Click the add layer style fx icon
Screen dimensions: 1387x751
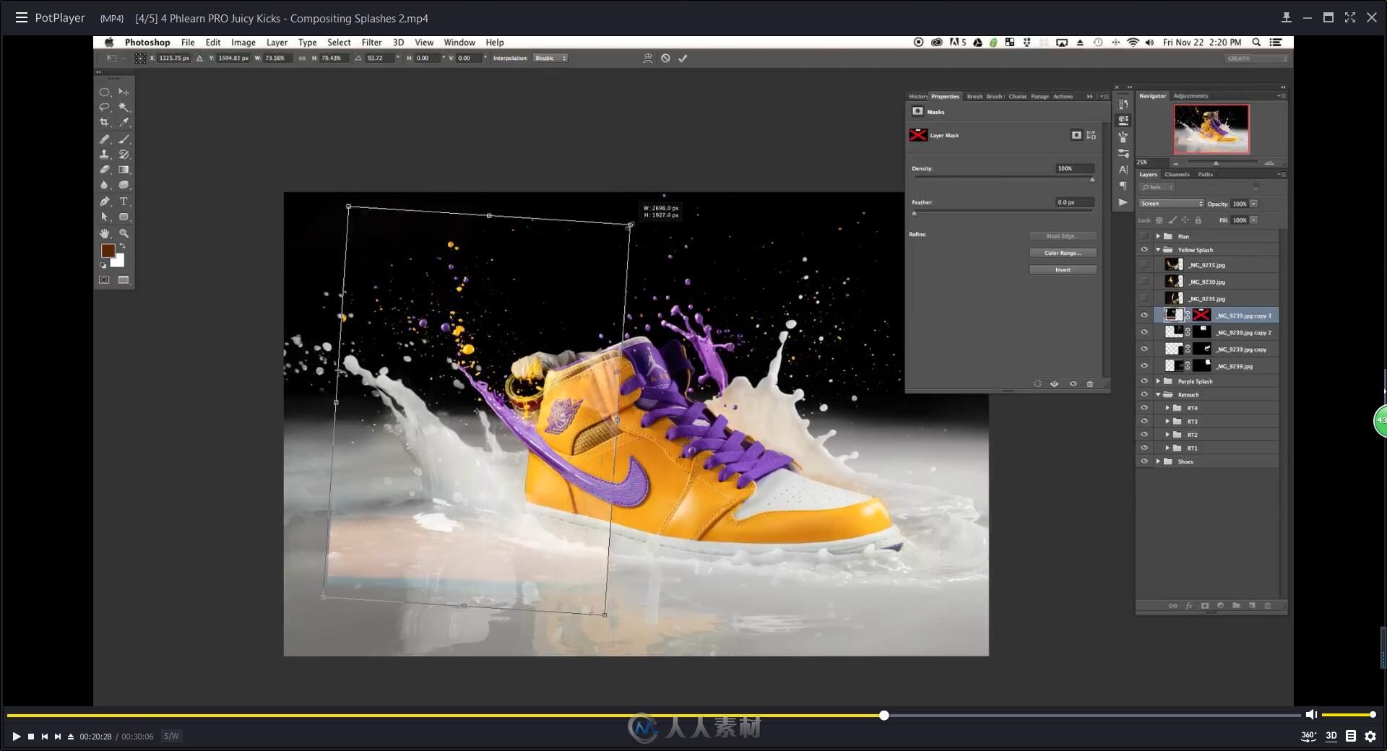(x=1189, y=606)
